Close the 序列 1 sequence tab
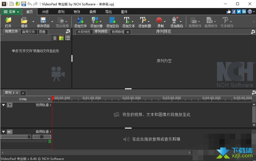Viewport: 256px width, 161px height. (x=17, y=93)
